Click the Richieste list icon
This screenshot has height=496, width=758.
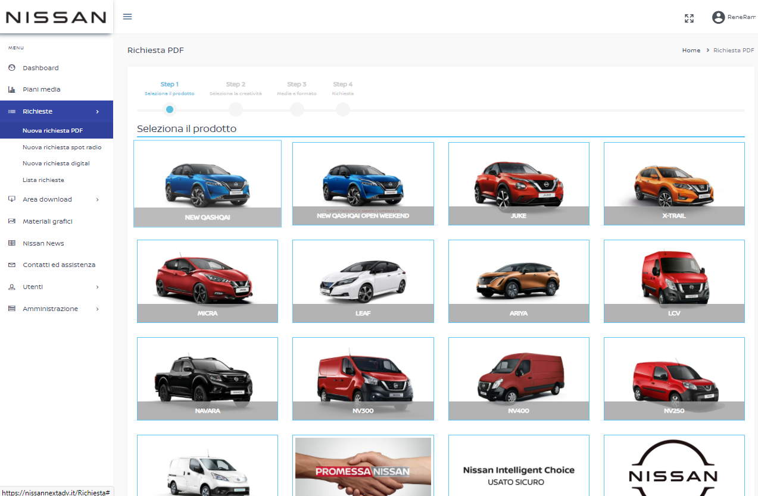click(11, 112)
